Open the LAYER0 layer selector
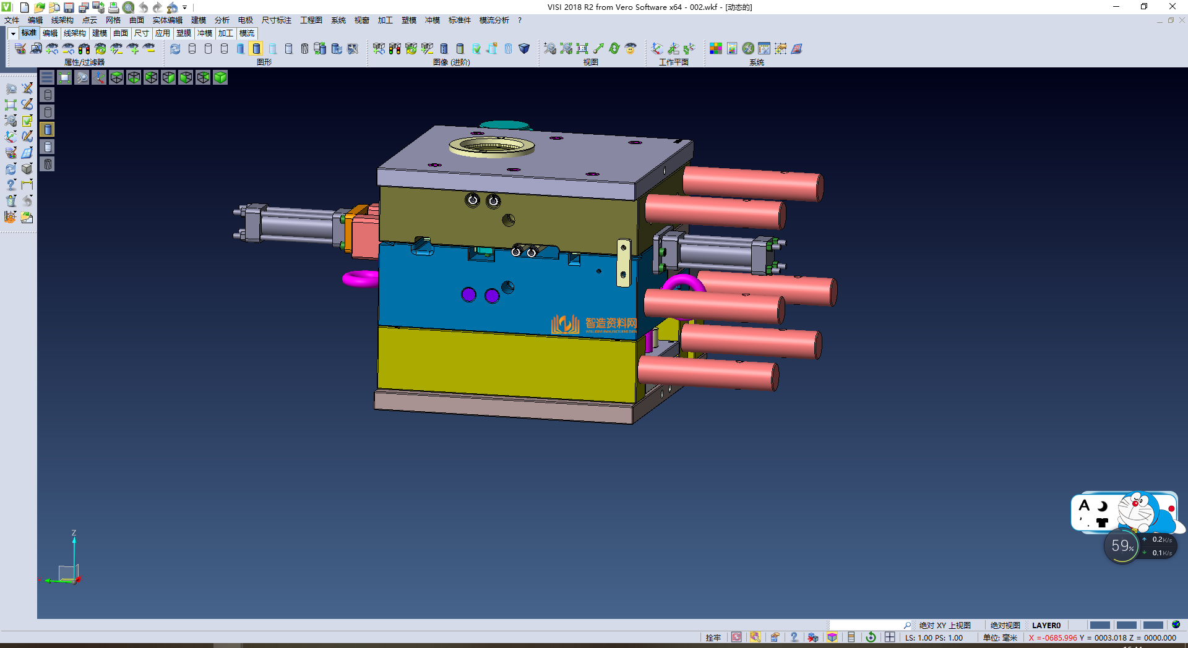This screenshot has height=648, width=1188. tap(1046, 625)
